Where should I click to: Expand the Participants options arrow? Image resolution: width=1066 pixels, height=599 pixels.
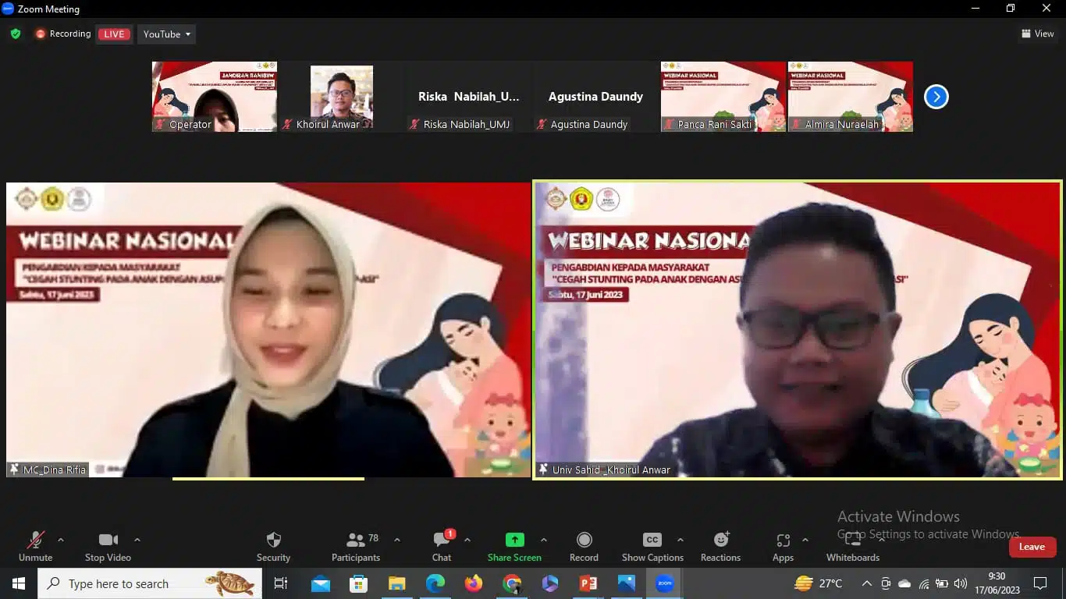click(x=396, y=540)
